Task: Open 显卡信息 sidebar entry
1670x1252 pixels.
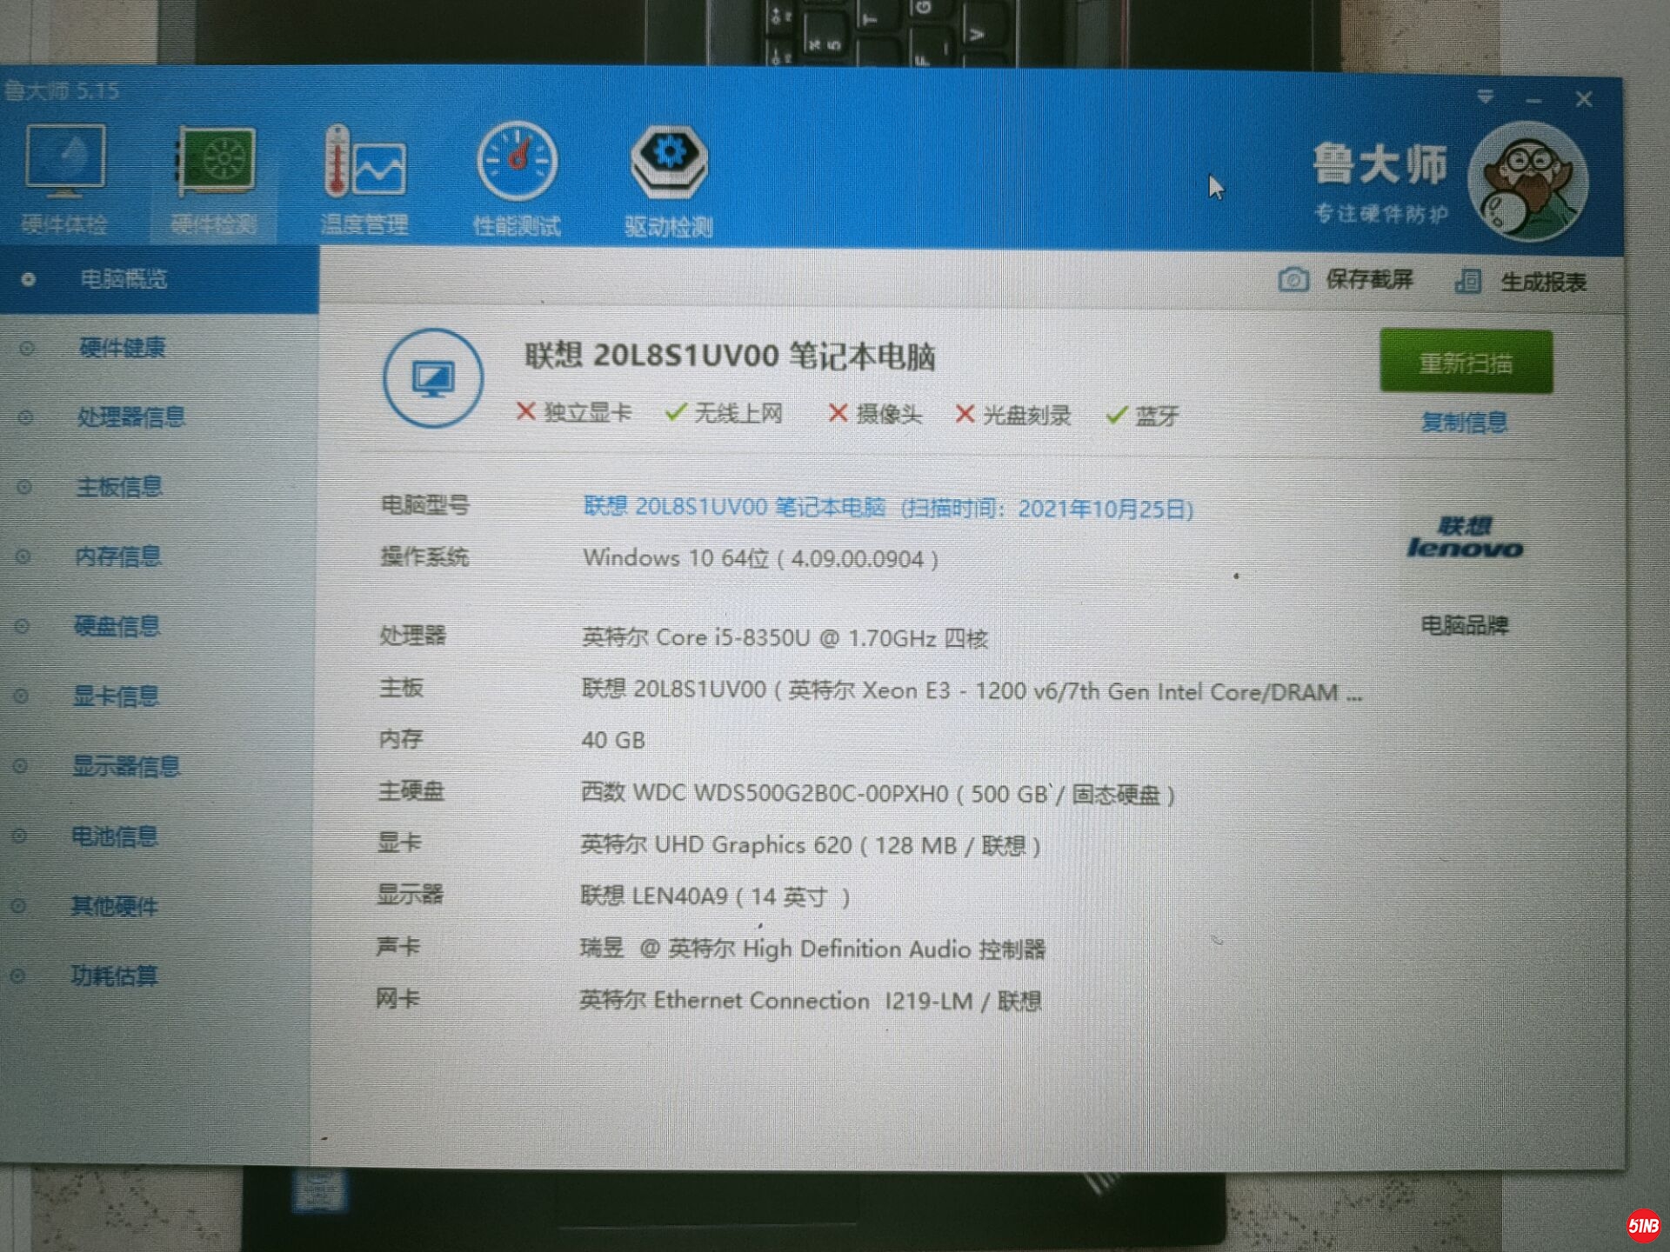Action: point(115,696)
